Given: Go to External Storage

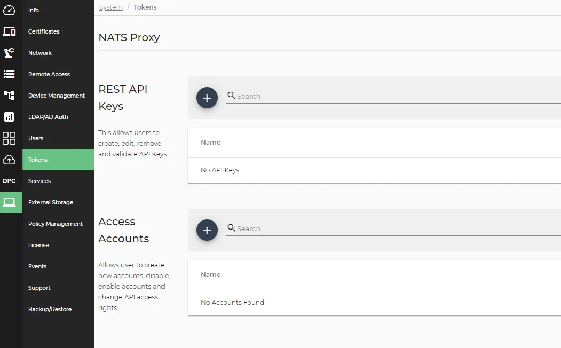Looking at the screenshot, I should click(x=58, y=202).
